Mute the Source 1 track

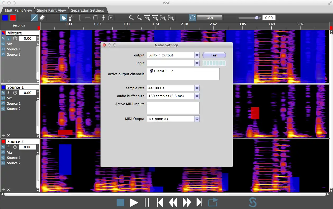click(x=3, y=93)
